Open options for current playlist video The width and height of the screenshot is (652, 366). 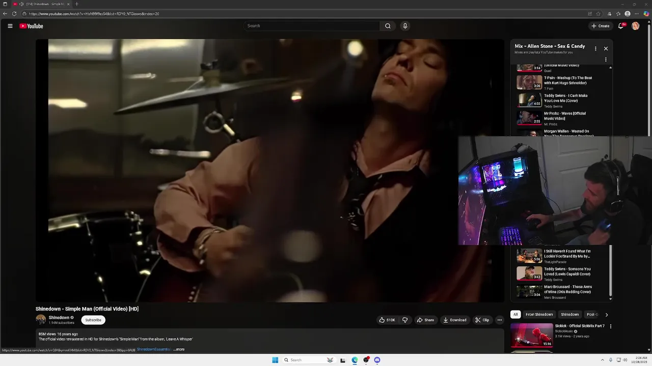pos(606,60)
